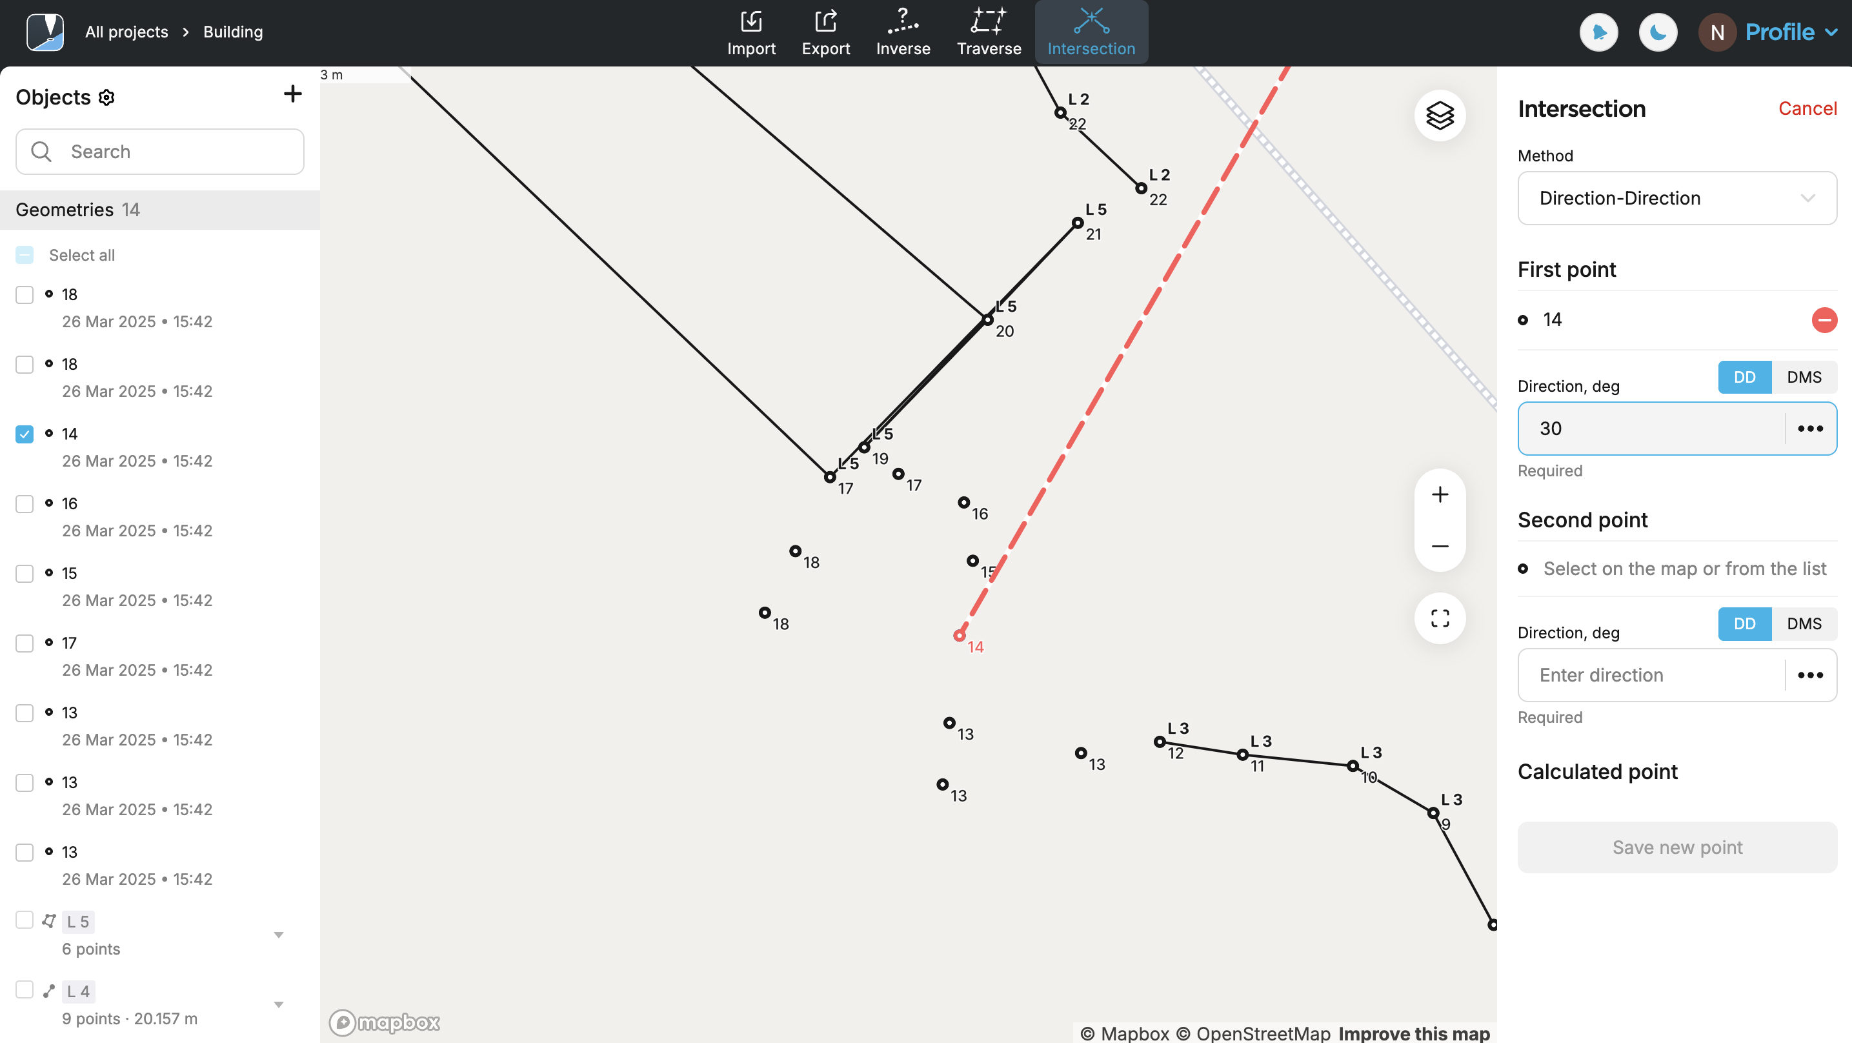Select the Traverse tool
This screenshot has width=1852, height=1043.
click(989, 32)
